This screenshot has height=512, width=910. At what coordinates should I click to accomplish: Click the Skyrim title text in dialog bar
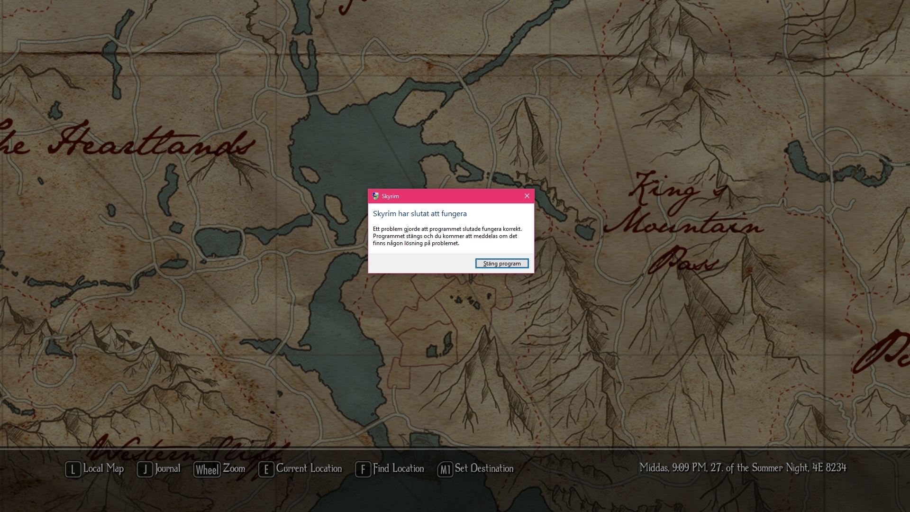390,196
